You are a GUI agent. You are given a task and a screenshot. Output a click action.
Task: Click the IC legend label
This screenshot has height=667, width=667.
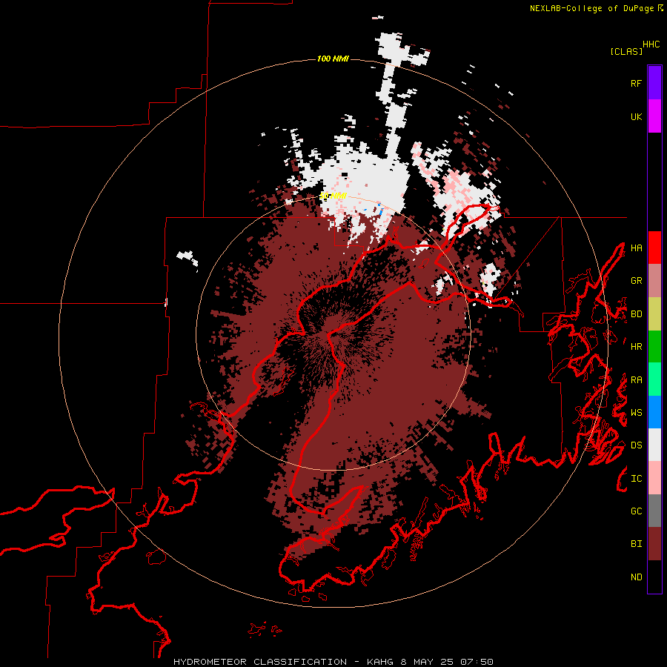(x=636, y=479)
